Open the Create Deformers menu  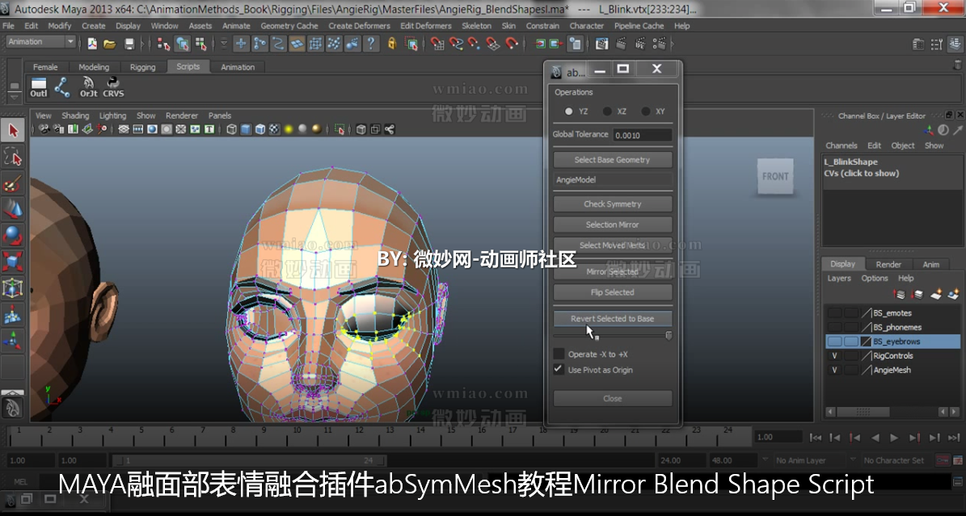359,26
